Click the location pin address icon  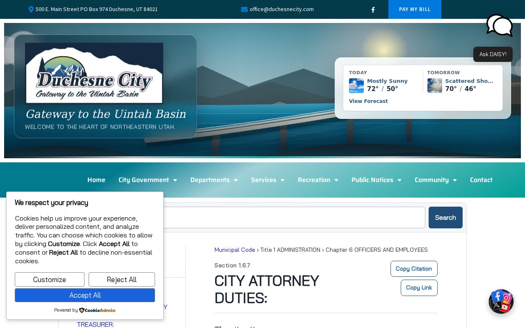click(x=31, y=9)
